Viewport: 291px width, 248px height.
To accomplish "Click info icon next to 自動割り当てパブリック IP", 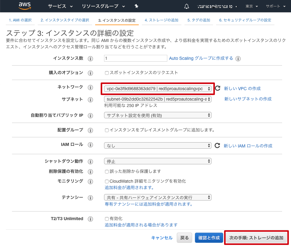I will 90,116.
